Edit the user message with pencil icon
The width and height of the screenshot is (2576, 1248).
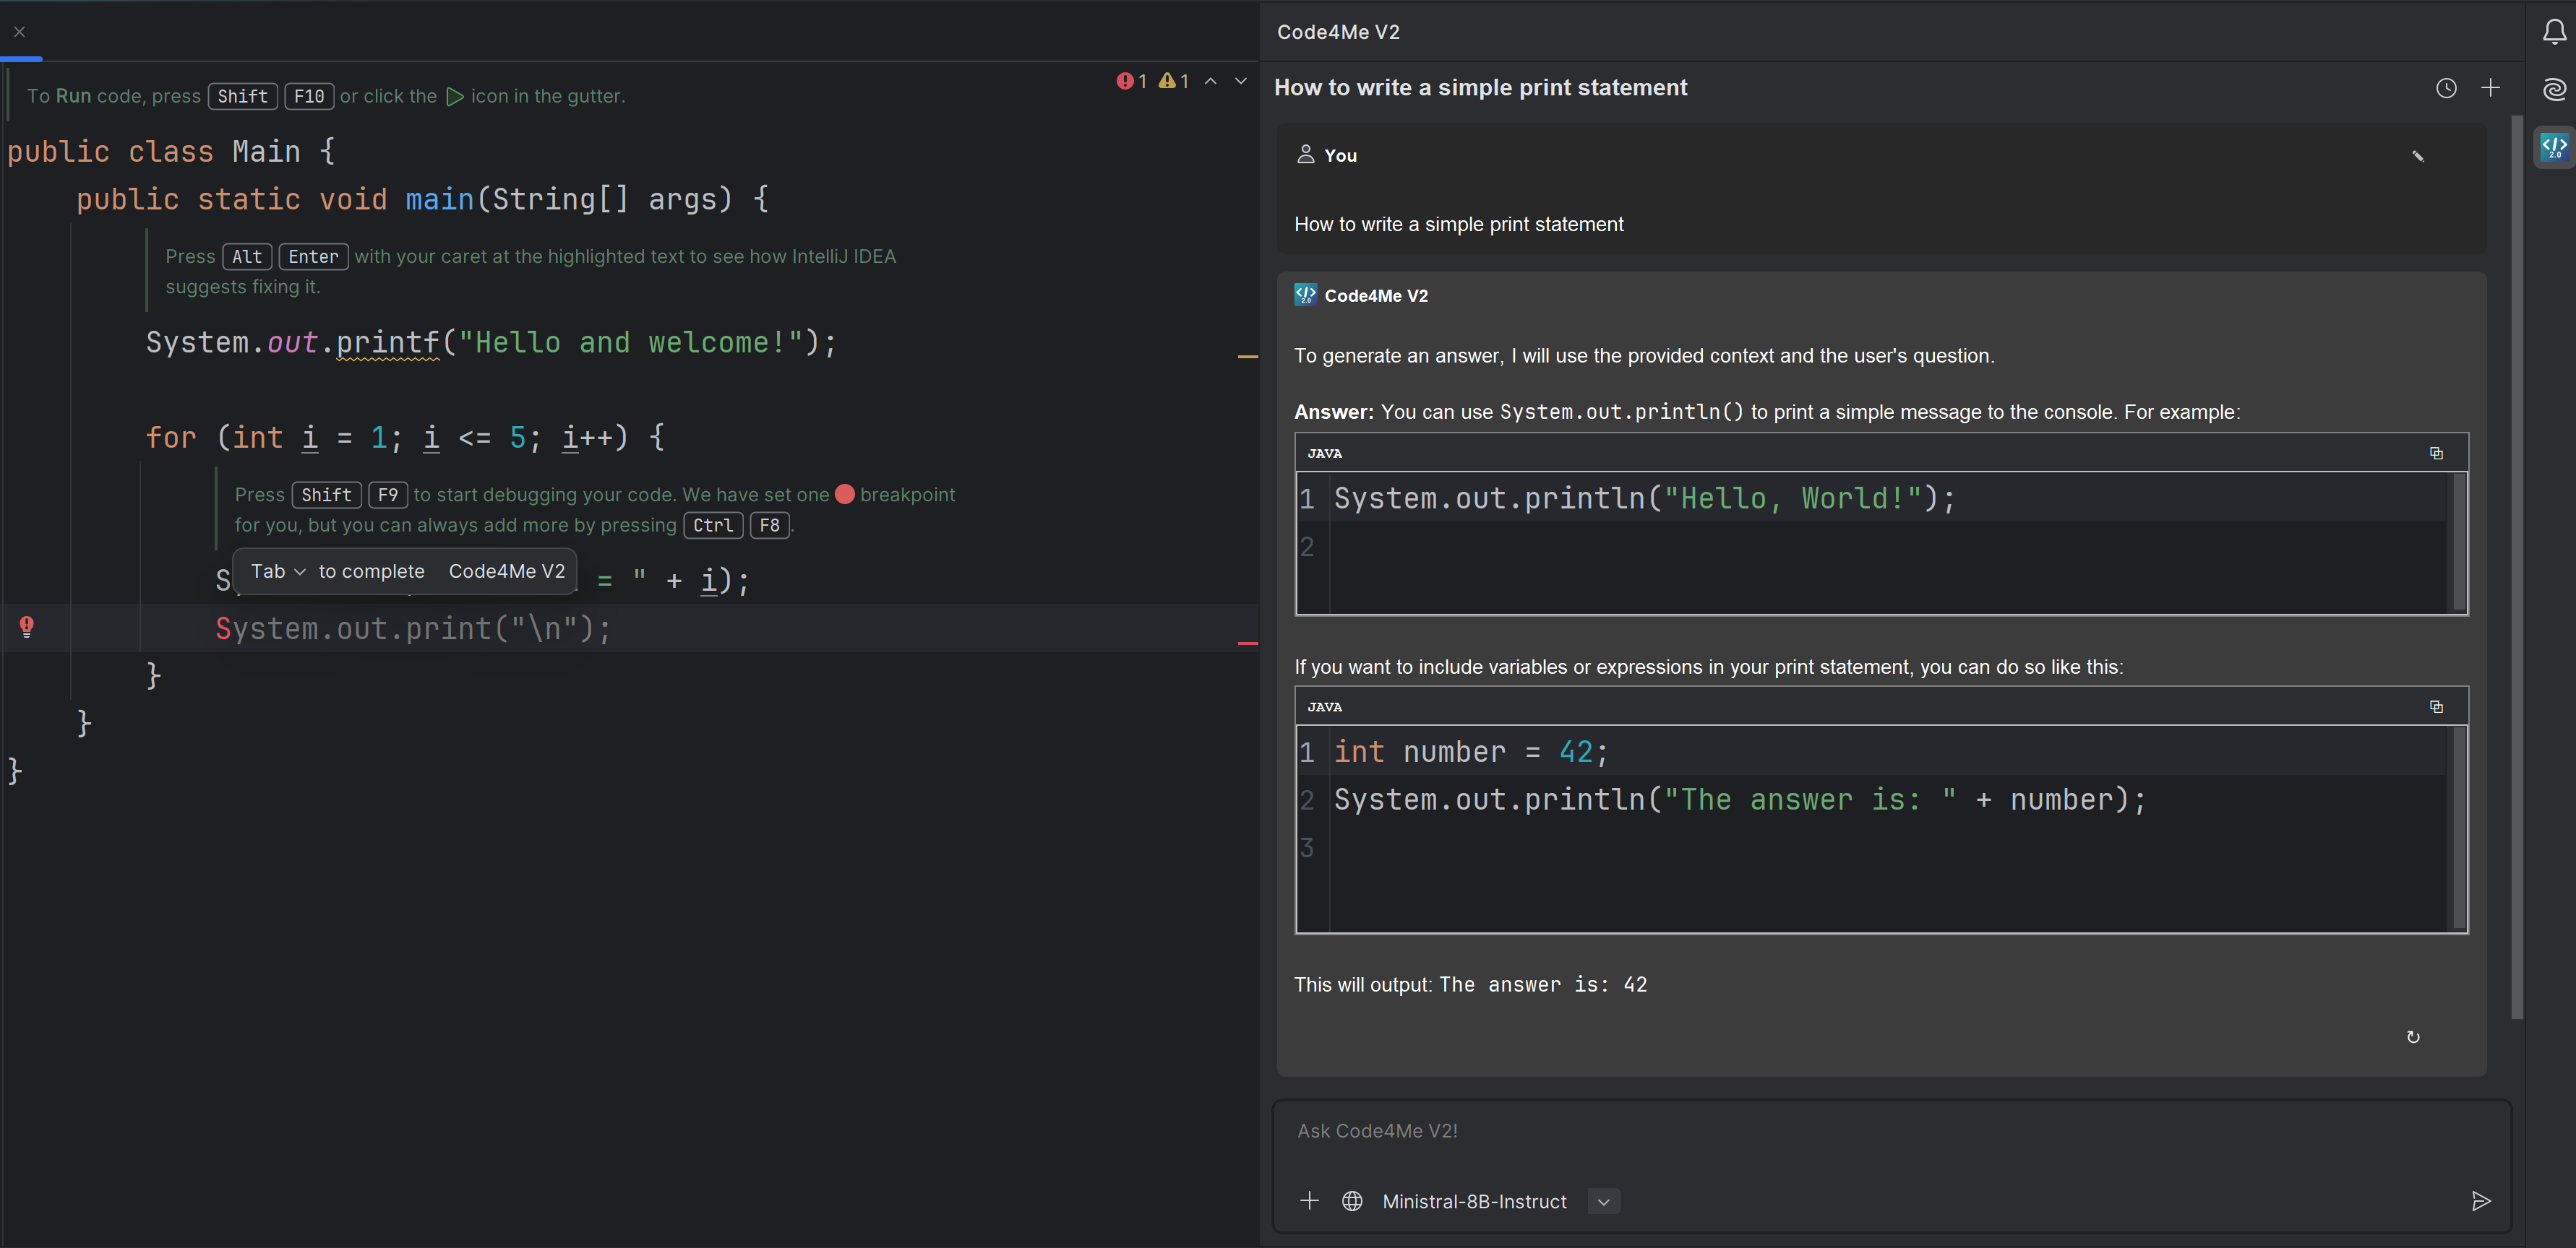click(2417, 156)
